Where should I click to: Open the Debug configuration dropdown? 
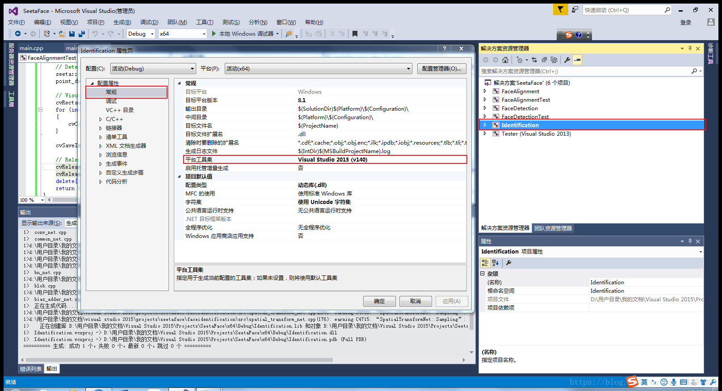pos(141,33)
